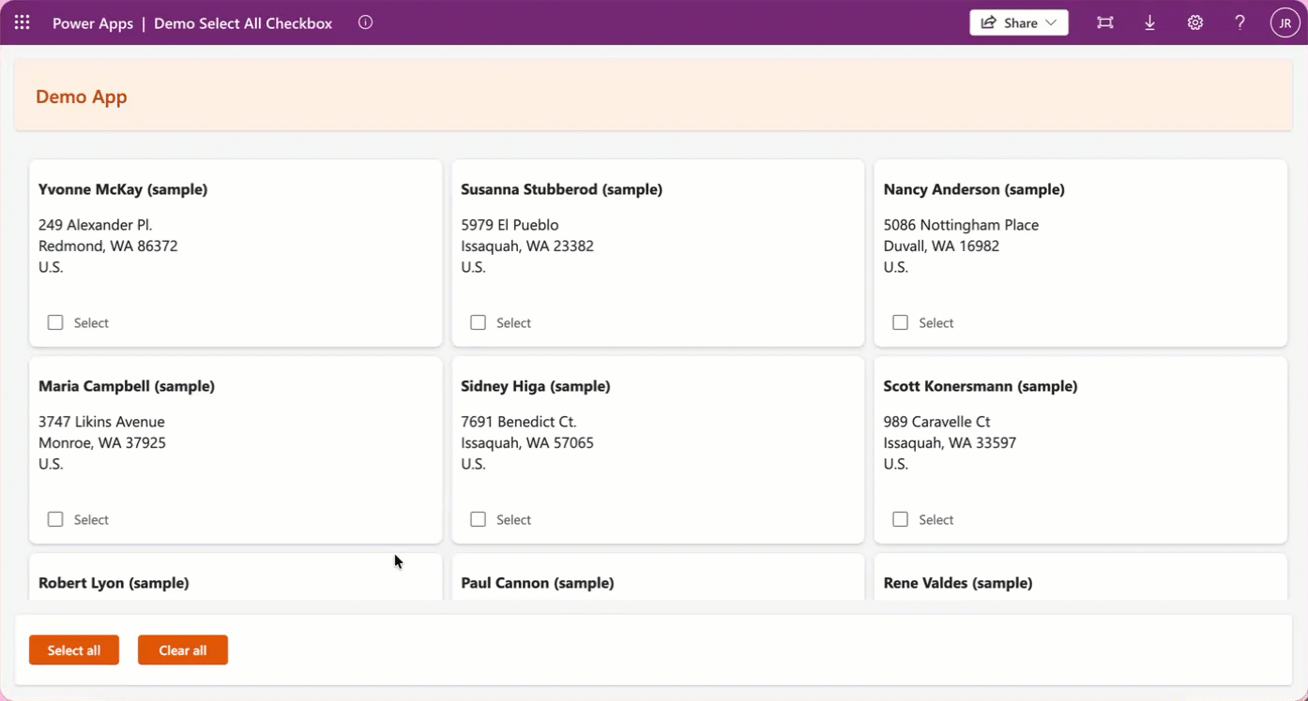
Task: Open the help question mark icon
Action: (x=1240, y=22)
